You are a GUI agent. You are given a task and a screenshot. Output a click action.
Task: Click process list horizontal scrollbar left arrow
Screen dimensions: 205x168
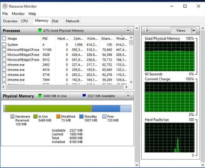(x=4, y=87)
